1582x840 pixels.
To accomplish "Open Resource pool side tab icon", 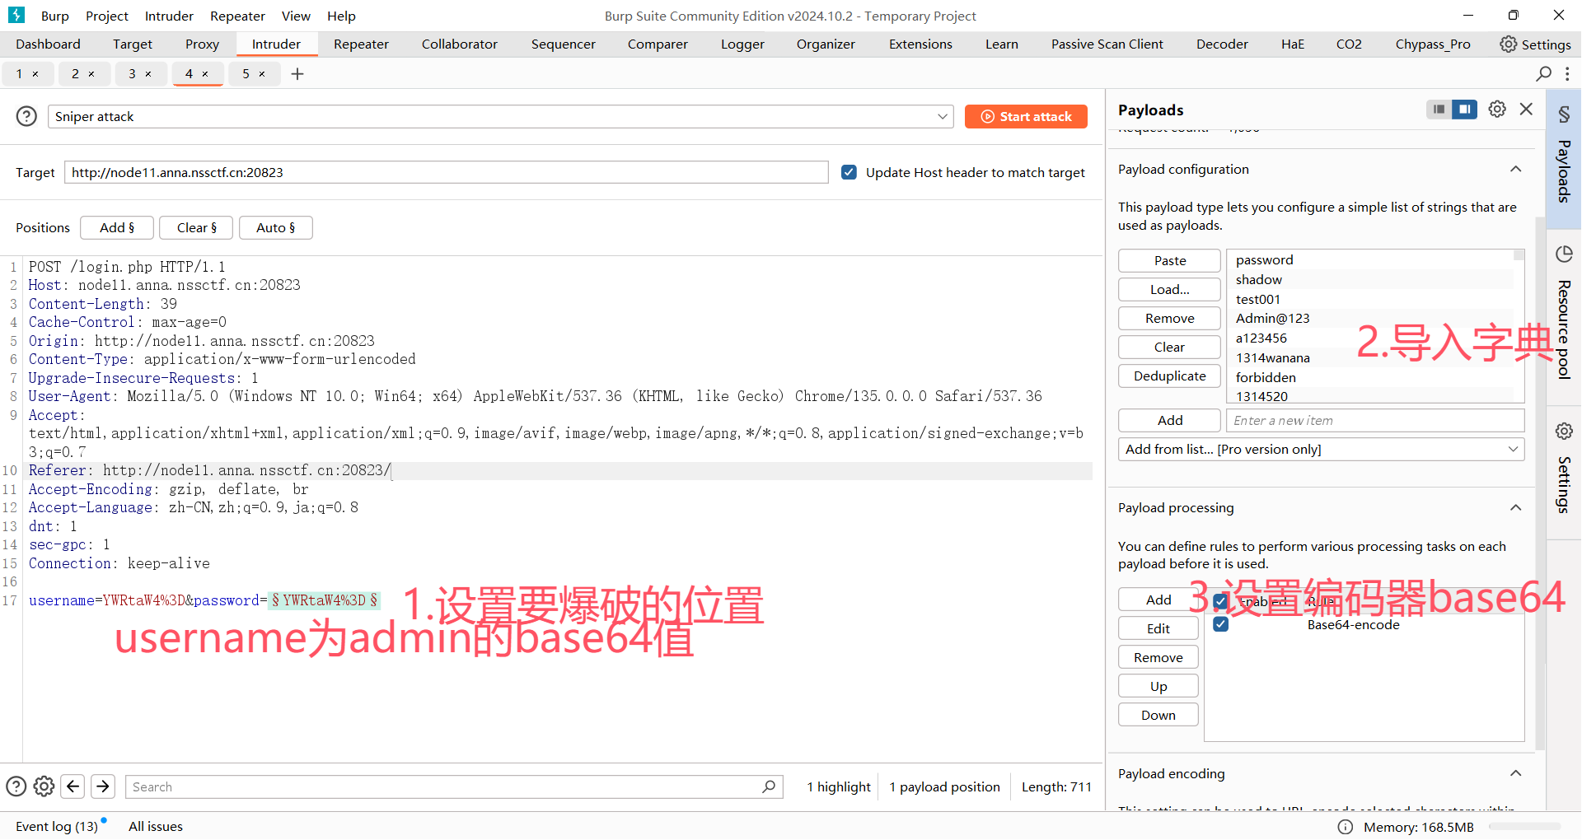I will 1563,254.
